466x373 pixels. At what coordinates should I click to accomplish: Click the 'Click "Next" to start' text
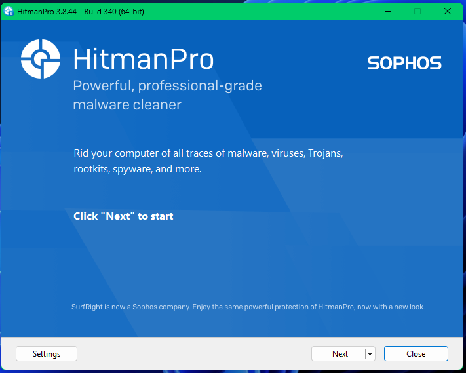pos(123,216)
